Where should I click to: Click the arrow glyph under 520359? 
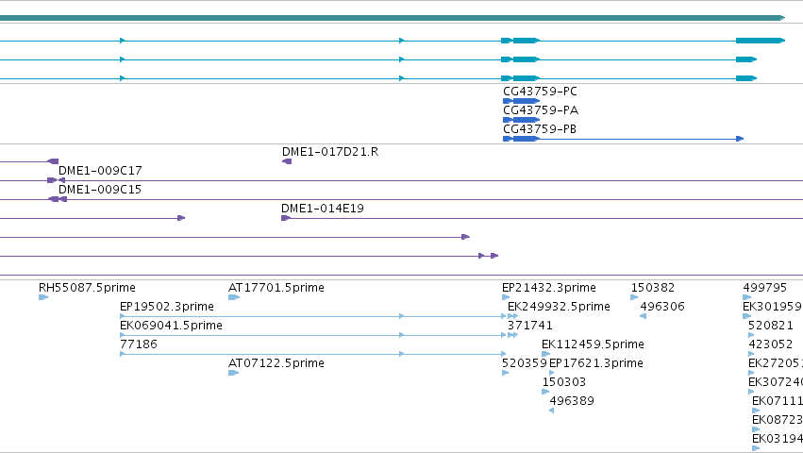(506, 373)
